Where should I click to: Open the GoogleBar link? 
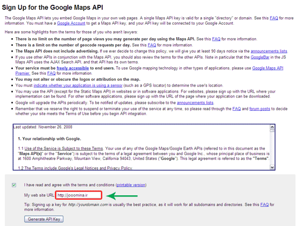pos(260,57)
